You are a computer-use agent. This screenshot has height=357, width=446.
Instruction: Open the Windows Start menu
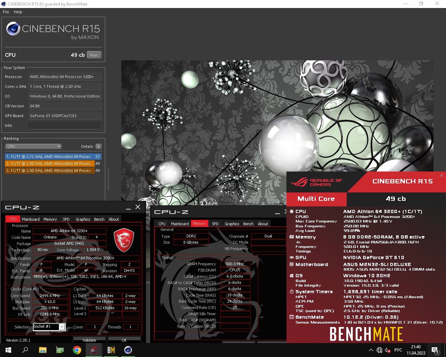point(8,350)
